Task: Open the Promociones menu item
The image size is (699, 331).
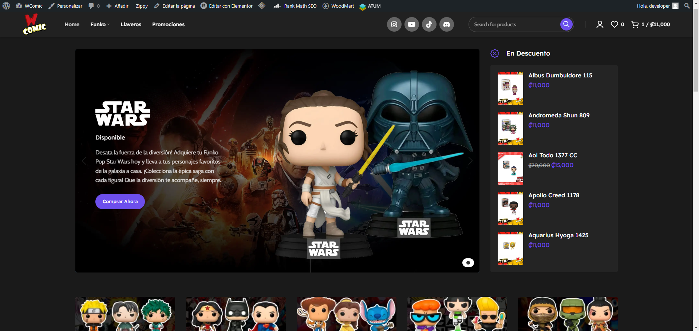Action: click(168, 24)
